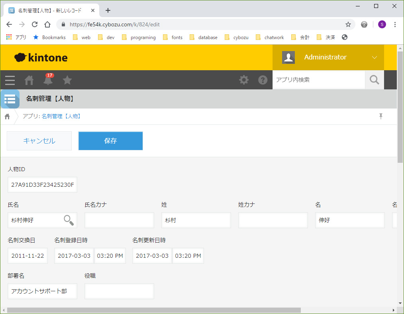Click the padlock site info icon
Viewport: 404px width, 314px height.
coord(63,24)
